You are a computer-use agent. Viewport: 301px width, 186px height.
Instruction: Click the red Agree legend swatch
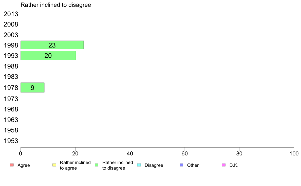pyautogui.click(x=12, y=165)
